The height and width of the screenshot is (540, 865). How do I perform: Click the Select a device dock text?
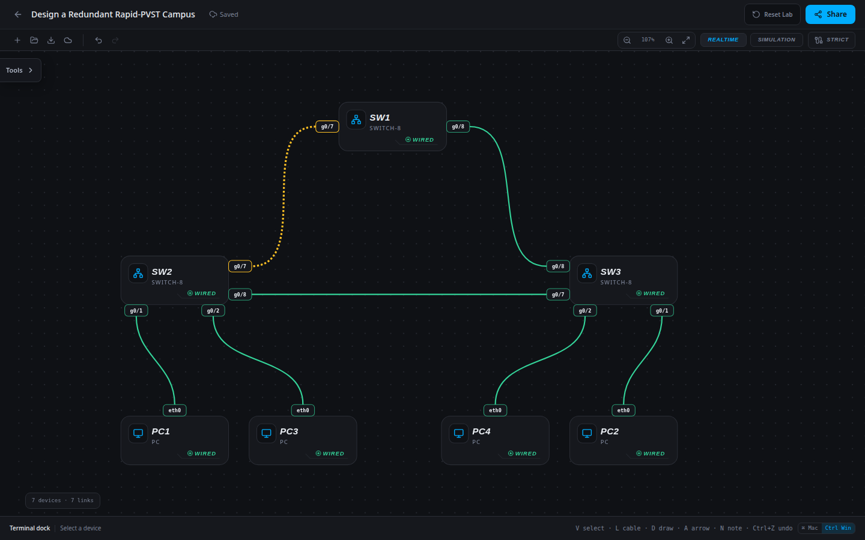click(80, 528)
